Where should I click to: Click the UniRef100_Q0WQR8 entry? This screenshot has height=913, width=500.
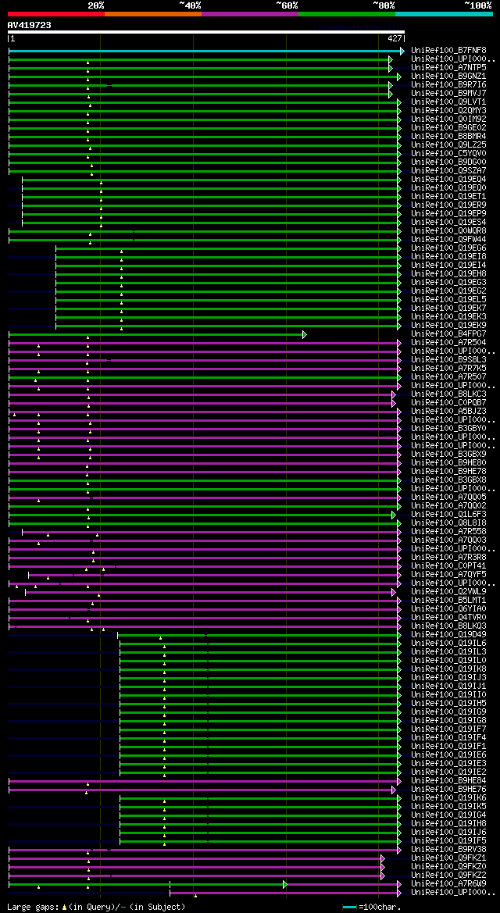[x=448, y=230]
